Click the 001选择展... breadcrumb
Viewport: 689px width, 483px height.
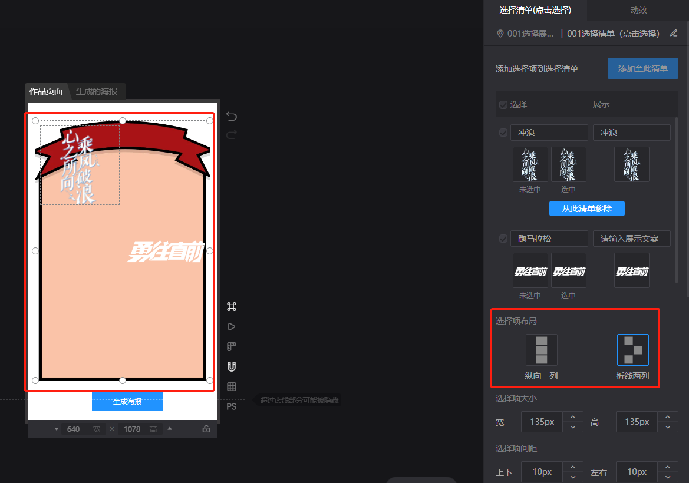pos(530,34)
